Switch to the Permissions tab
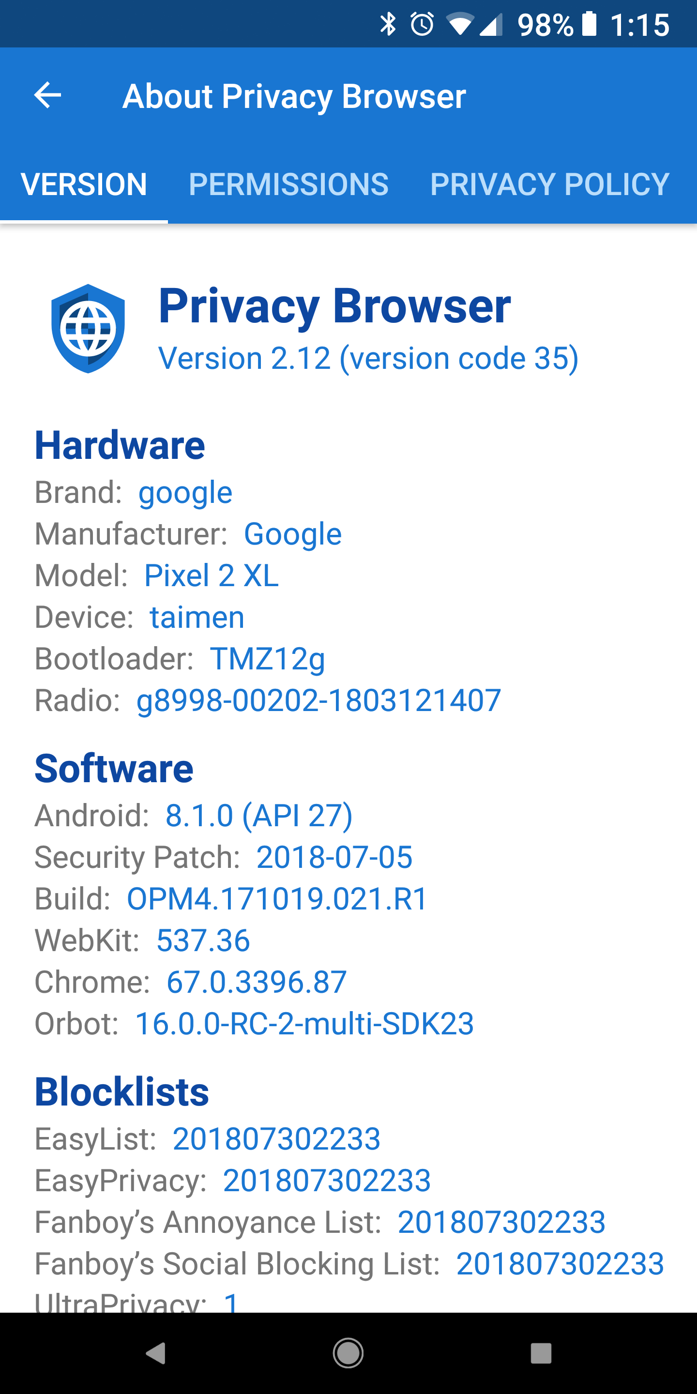 [288, 184]
